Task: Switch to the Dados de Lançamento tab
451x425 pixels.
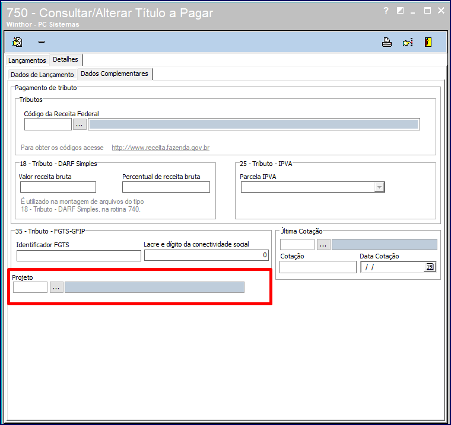Action: click(42, 75)
